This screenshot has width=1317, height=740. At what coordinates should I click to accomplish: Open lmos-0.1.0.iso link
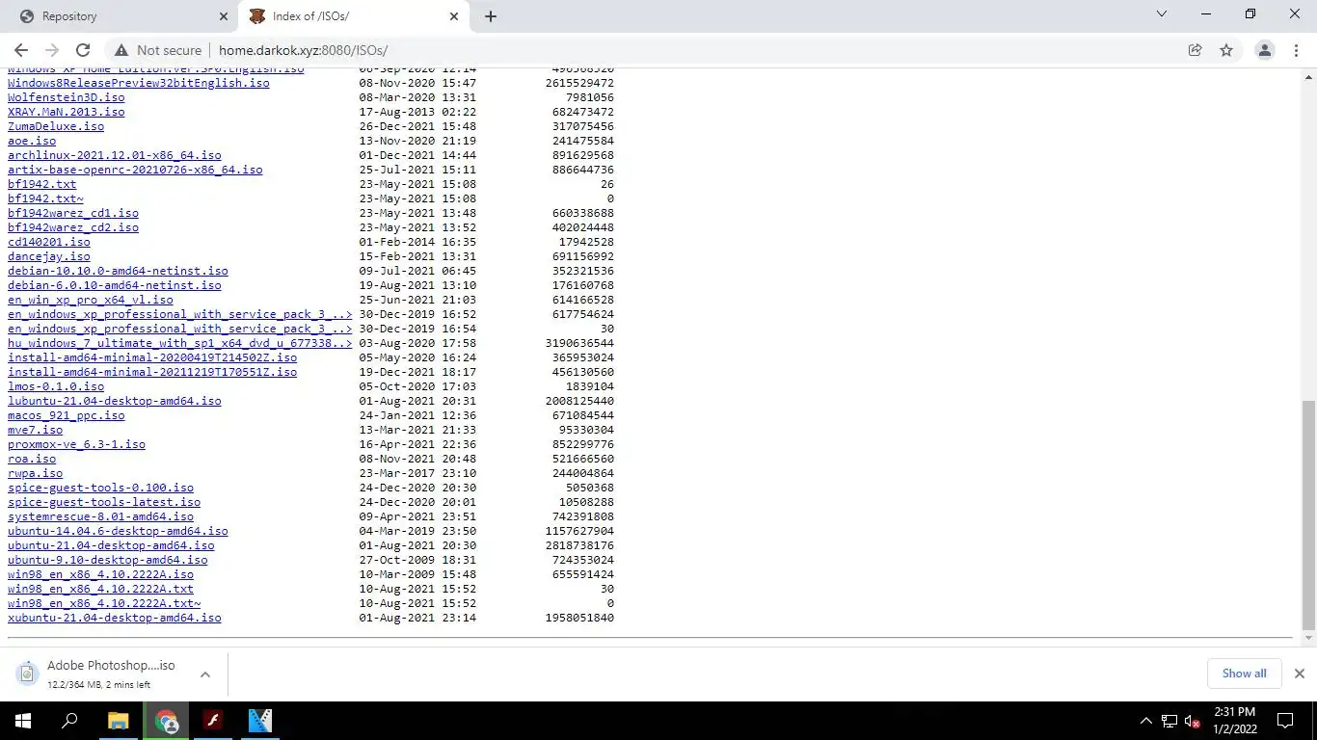(56, 386)
